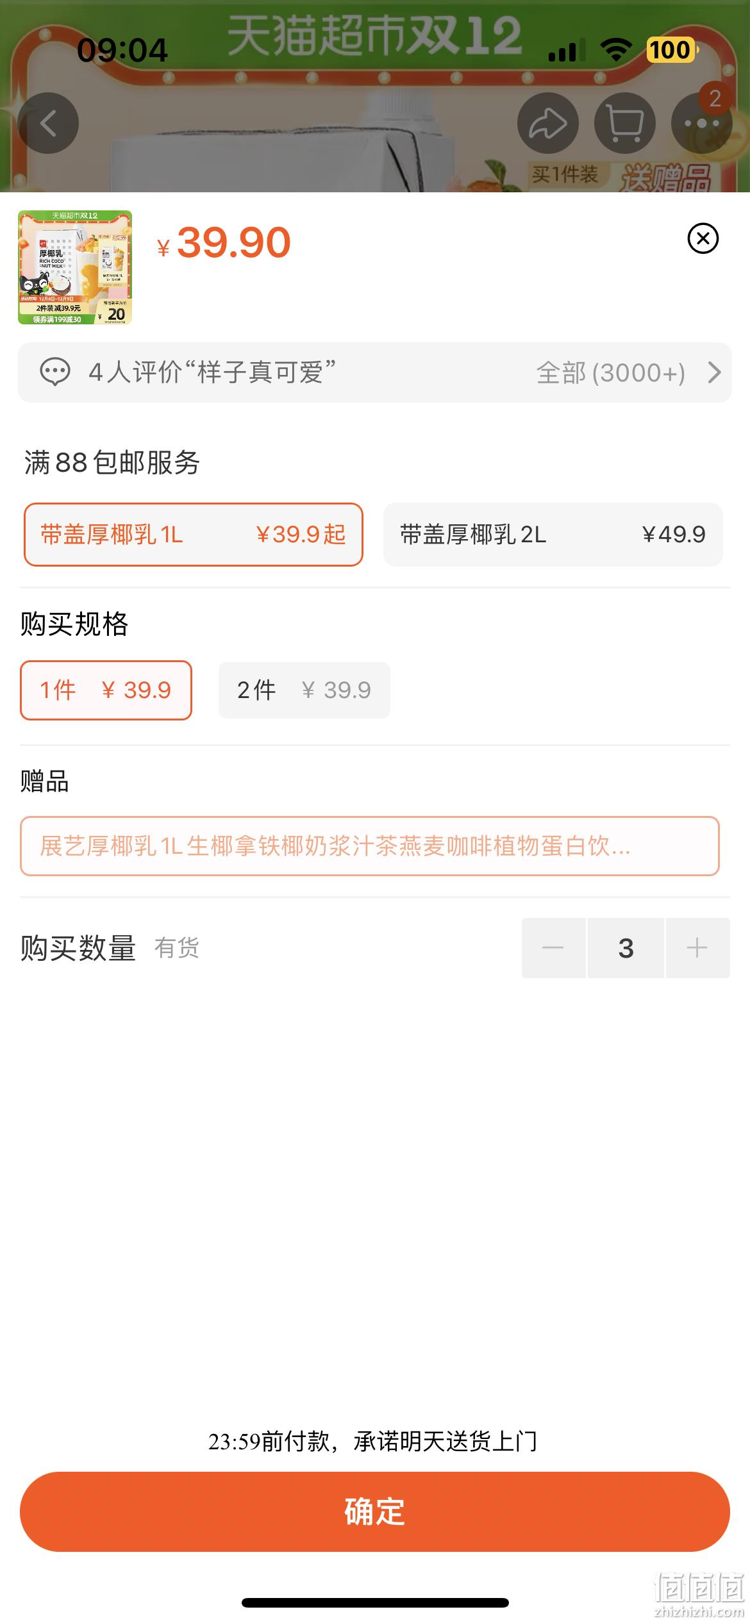Screen dimensions: 750x1623
Task: Tap the quantity field showing 3
Action: [626, 948]
